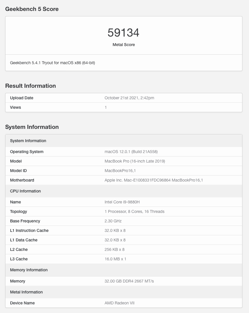Click the CPU 'Name' label

point(15,202)
